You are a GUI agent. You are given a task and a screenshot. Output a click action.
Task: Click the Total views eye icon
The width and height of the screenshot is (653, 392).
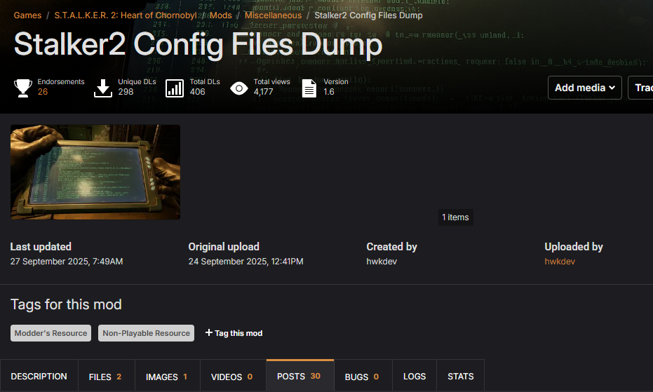click(x=239, y=88)
